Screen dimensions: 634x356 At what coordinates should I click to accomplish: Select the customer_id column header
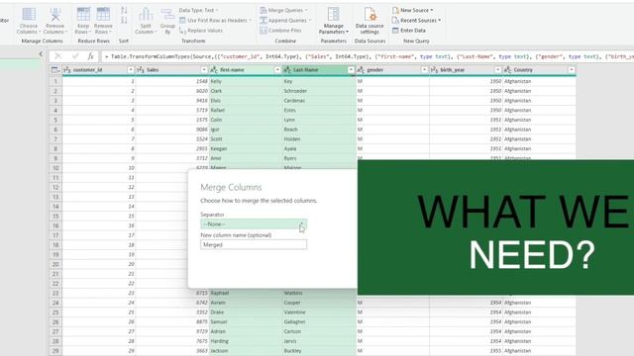(98, 70)
